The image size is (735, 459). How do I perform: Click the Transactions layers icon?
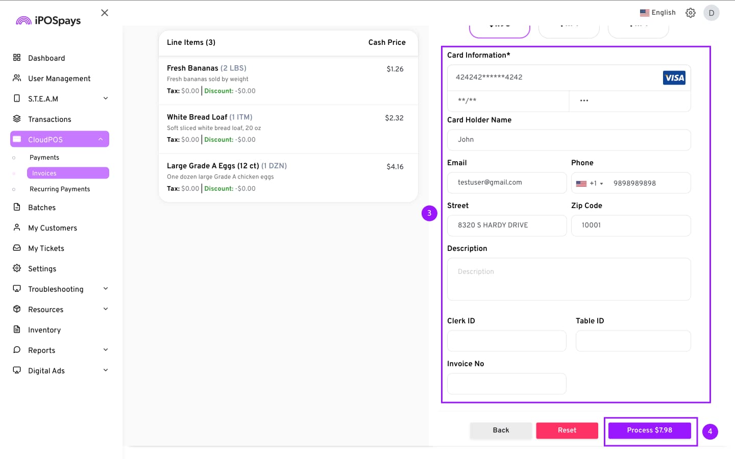[x=17, y=119]
